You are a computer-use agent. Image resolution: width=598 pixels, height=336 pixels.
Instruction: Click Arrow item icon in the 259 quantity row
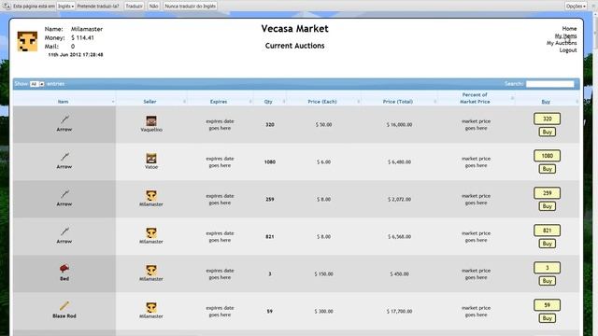64,194
